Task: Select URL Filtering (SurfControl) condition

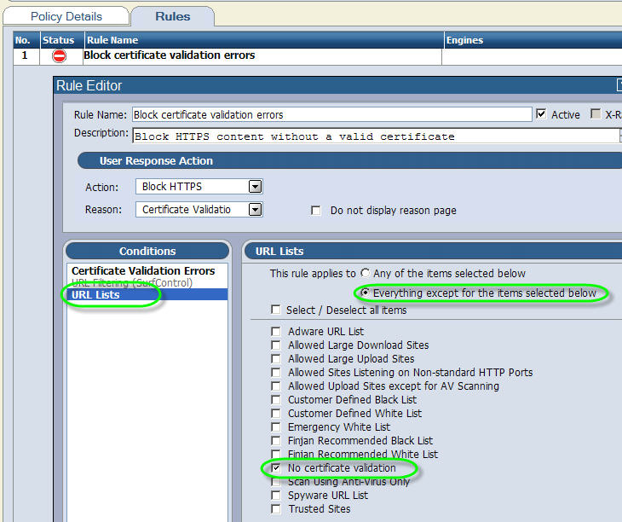Action: [132, 283]
